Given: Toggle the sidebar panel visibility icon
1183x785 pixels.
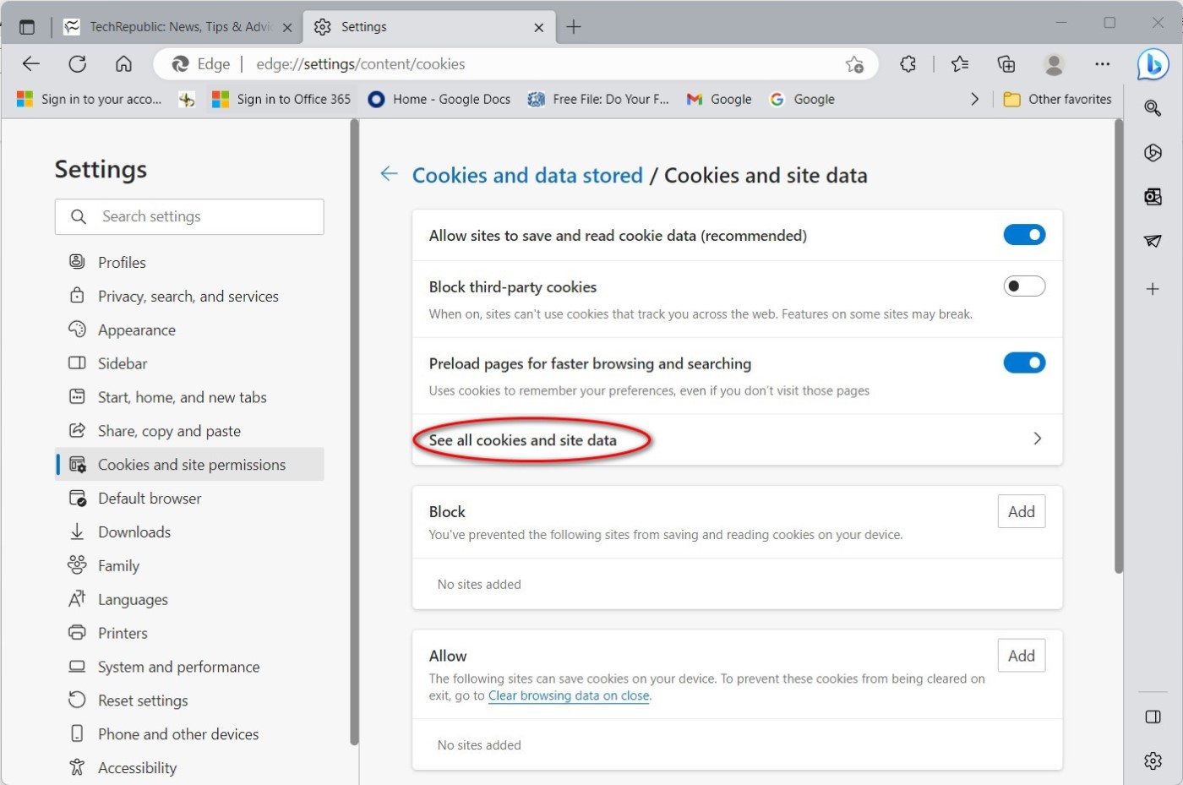Looking at the screenshot, I should click(x=1153, y=717).
